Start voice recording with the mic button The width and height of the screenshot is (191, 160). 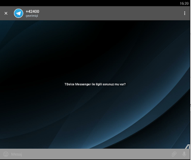(x=184, y=154)
